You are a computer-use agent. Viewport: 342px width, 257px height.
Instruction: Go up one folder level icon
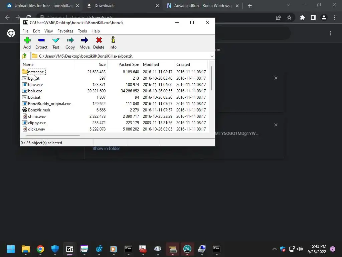pos(24,56)
